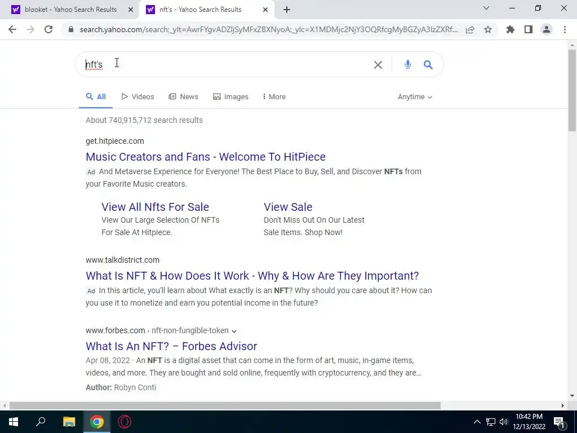577x433 pixels.
Task: Click the Chrome taskbar icon
Action: pyautogui.click(x=97, y=422)
